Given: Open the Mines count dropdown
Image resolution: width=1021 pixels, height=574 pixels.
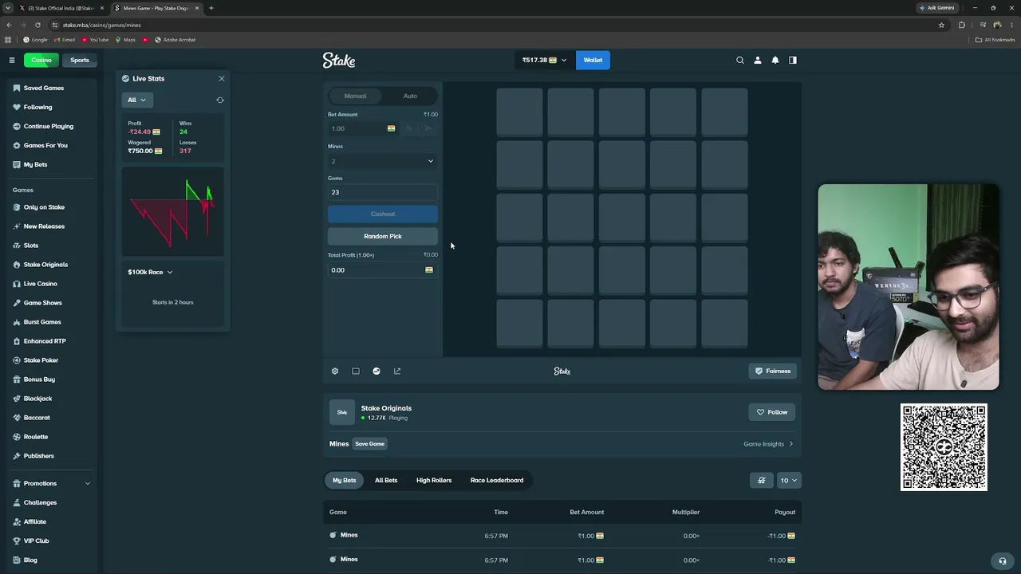Looking at the screenshot, I should pyautogui.click(x=383, y=161).
